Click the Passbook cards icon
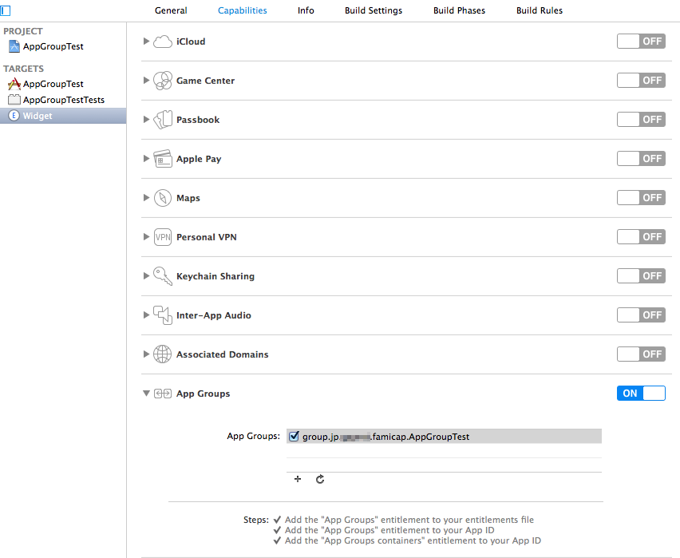680x558 pixels. tap(163, 120)
